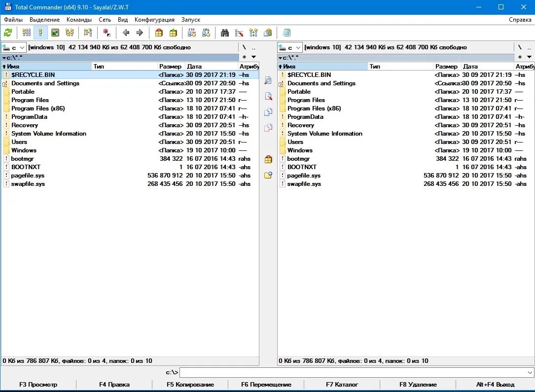This screenshot has width=535, height=392.
Task: Open right panel directory hotlist asterisk
Action: click(x=520, y=57)
